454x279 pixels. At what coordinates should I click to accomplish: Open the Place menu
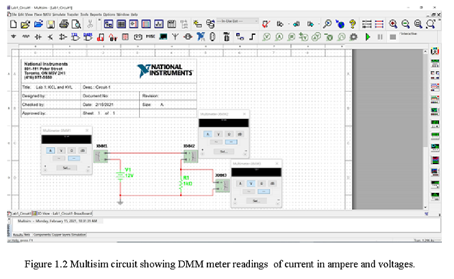click(x=38, y=14)
